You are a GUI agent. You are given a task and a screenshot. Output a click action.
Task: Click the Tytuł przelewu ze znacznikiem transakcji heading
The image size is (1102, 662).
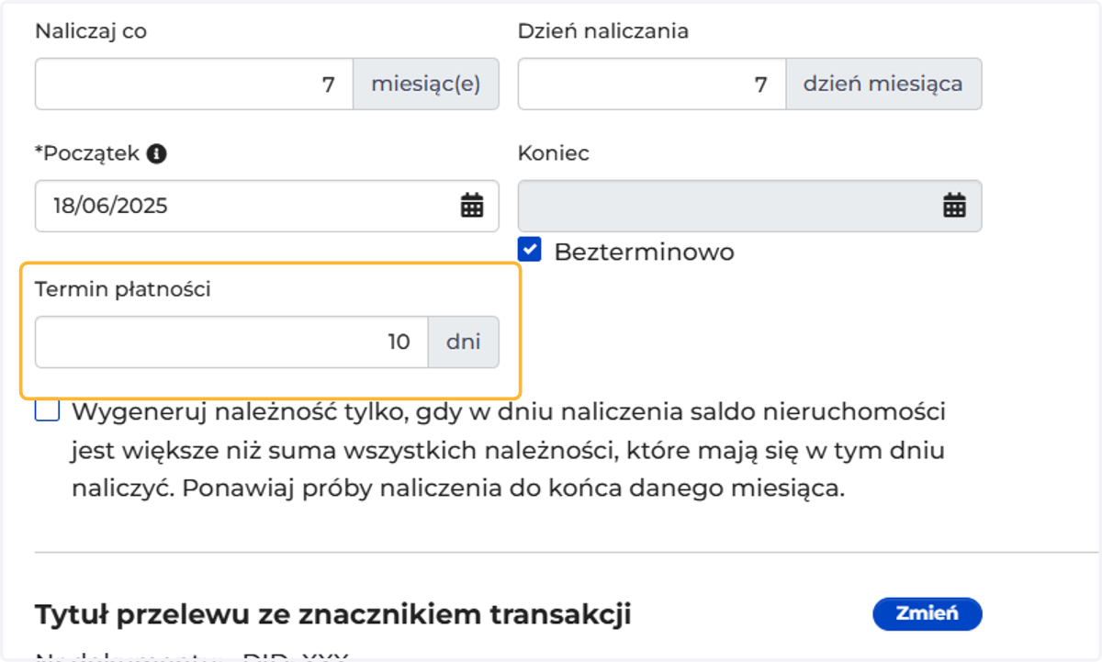pos(333,614)
